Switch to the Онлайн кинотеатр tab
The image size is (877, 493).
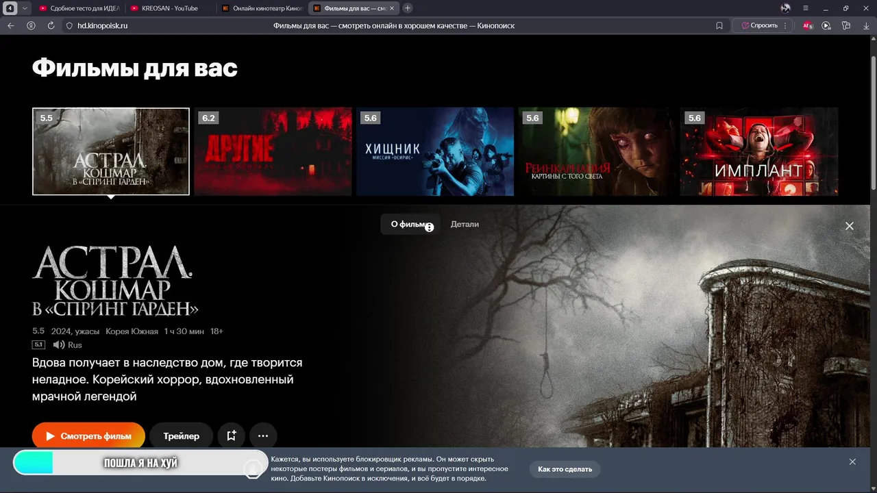pos(262,8)
